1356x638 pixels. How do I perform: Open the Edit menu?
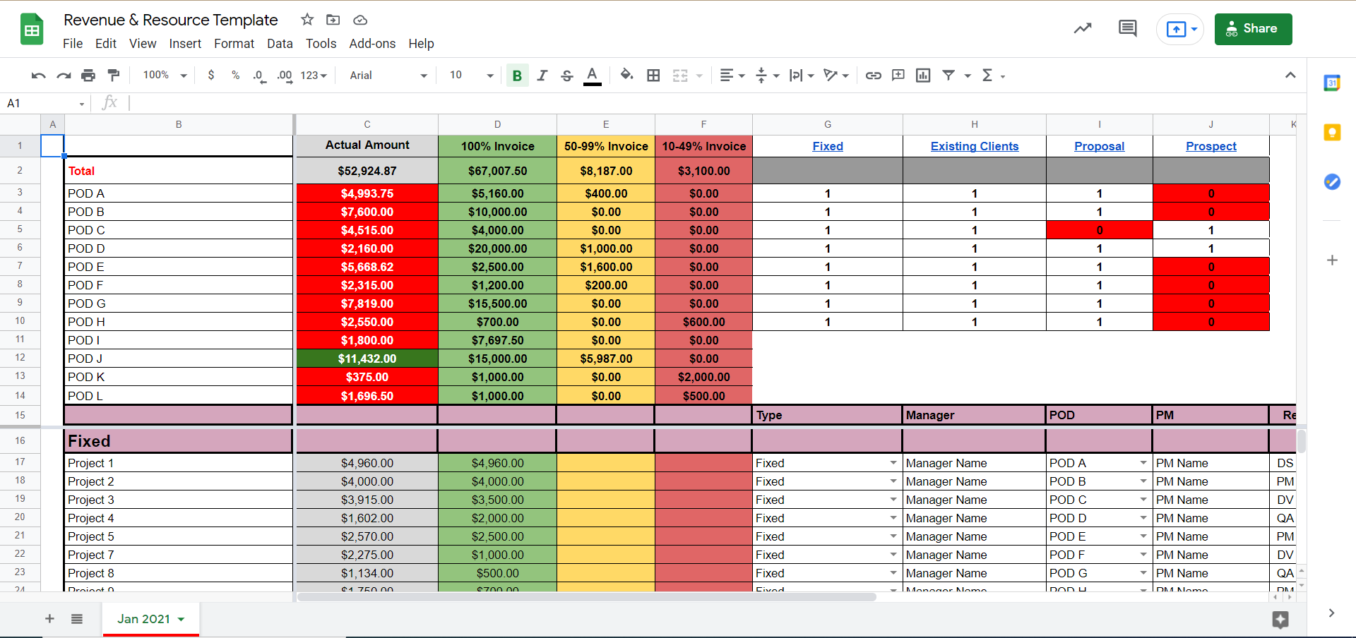coord(106,44)
